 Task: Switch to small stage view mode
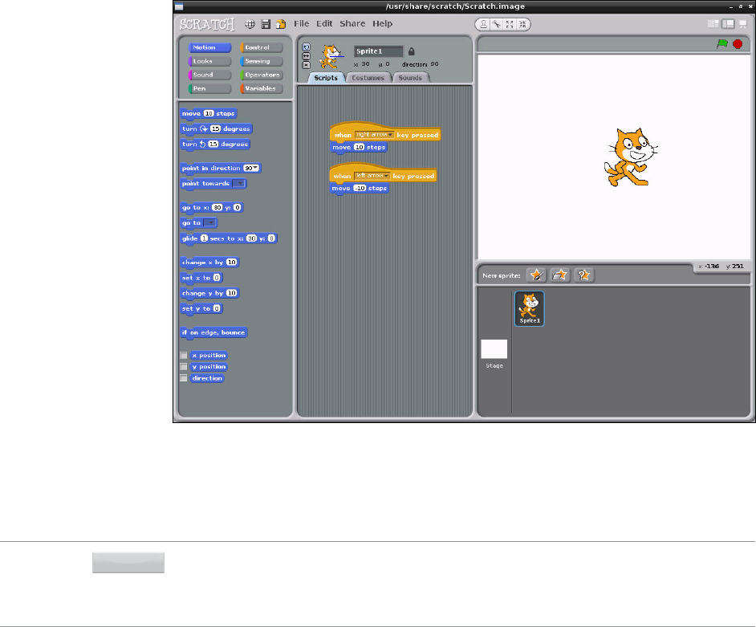[x=713, y=24]
